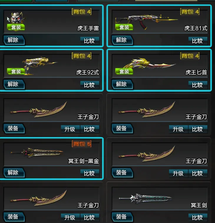Screen dimensions: 215x223
Task: Unequip 虎王81式 with 解除 button
Action: point(123,40)
